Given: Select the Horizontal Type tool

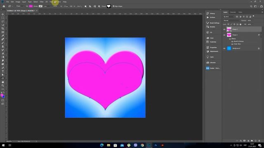Looking at the screenshot, I should pyautogui.click(x=3, y=71).
